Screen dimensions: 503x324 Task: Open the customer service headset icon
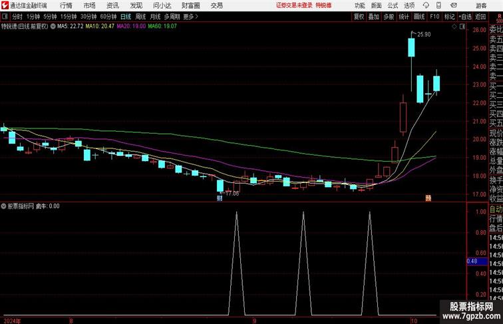pyautogui.click(x=426, y=5)
